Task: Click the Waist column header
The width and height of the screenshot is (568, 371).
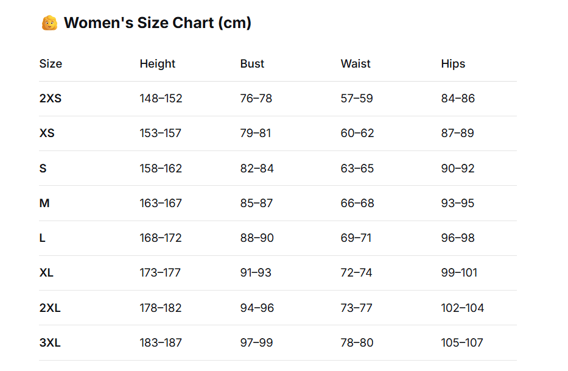Action: point(356,64)
